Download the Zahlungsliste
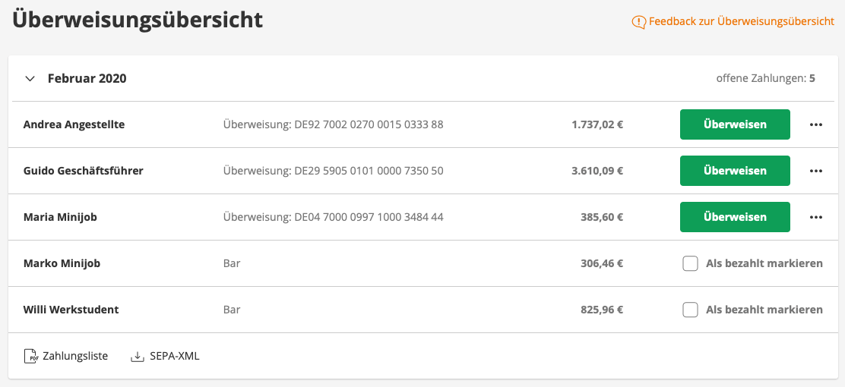The image size is (845, 387). pos(75,356)
